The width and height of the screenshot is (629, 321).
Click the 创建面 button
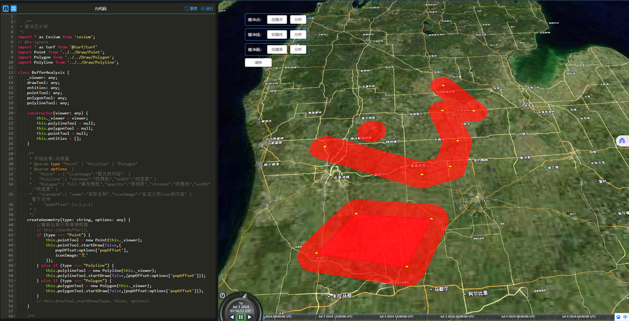[x=277, y=50]
